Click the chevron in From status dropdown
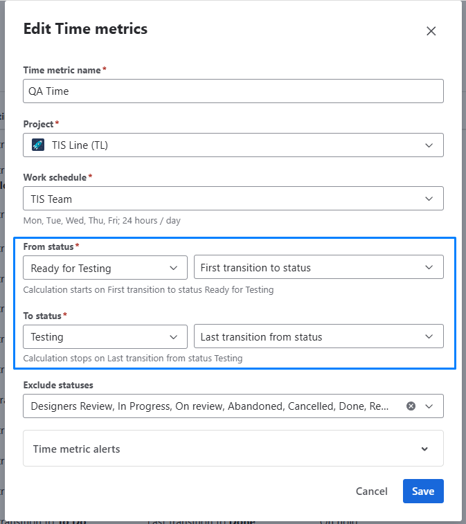This screenshot has width=466, height=524. (173, 268)
